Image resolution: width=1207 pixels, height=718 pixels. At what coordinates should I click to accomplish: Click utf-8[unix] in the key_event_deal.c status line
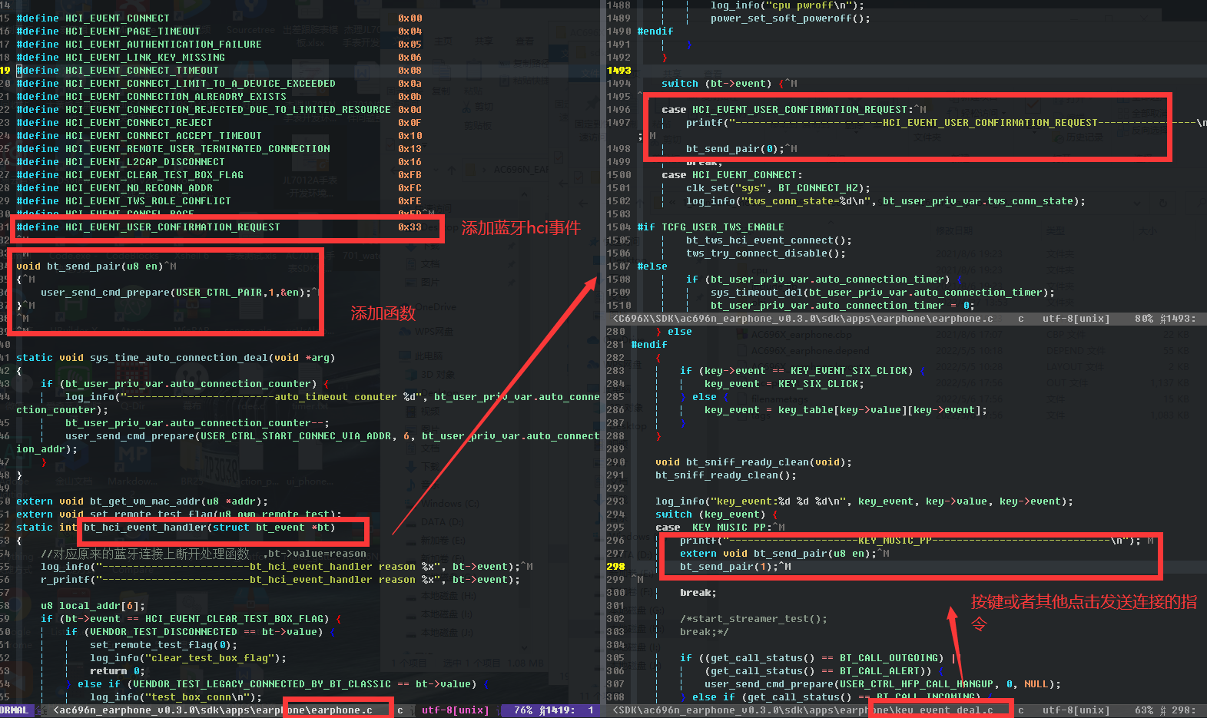pyautogui.click(x=1076, y=710)
